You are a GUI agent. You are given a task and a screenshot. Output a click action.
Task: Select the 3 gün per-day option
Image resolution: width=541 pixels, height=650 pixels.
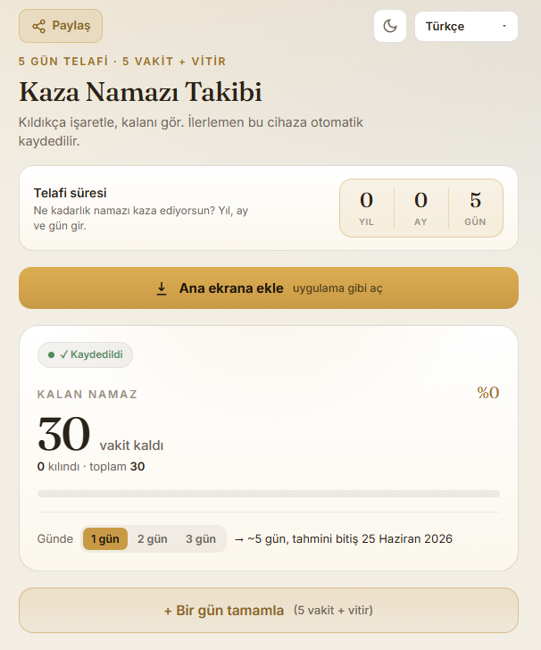coord(201,539)
